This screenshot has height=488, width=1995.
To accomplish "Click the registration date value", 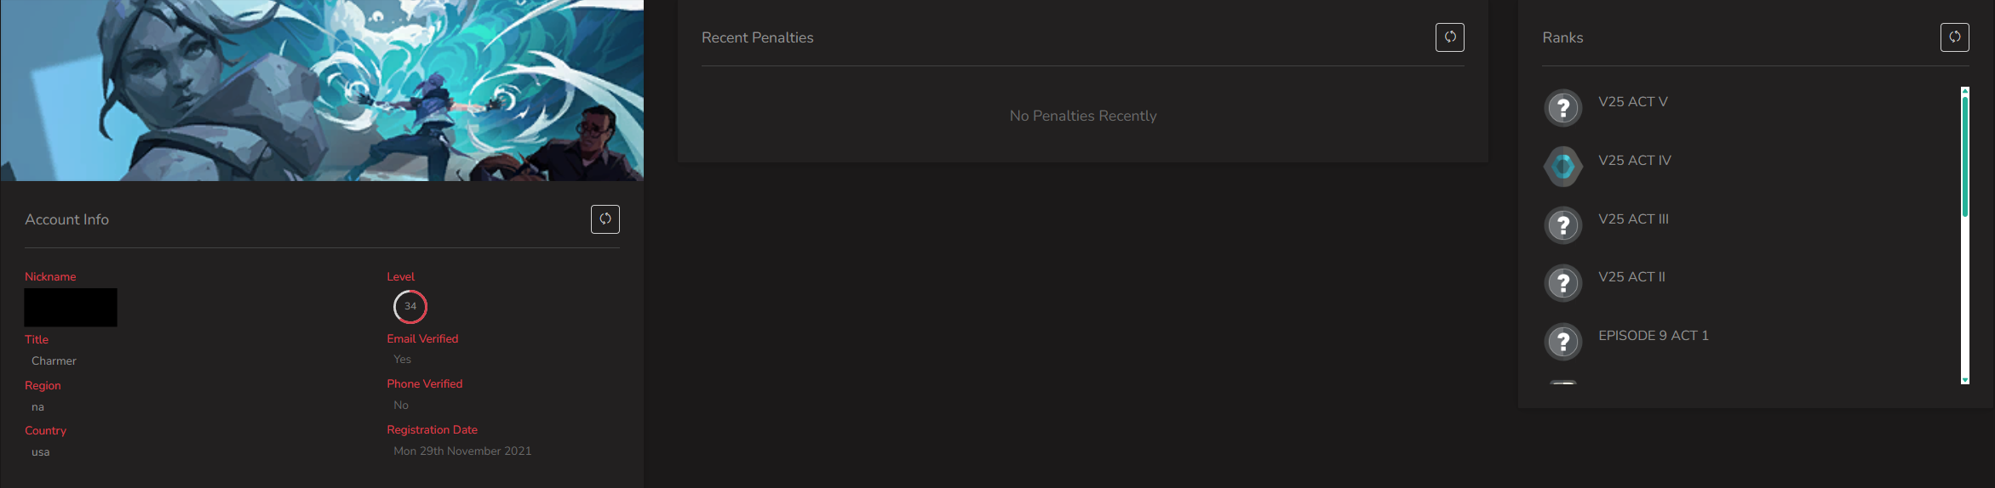I will 462,451.
